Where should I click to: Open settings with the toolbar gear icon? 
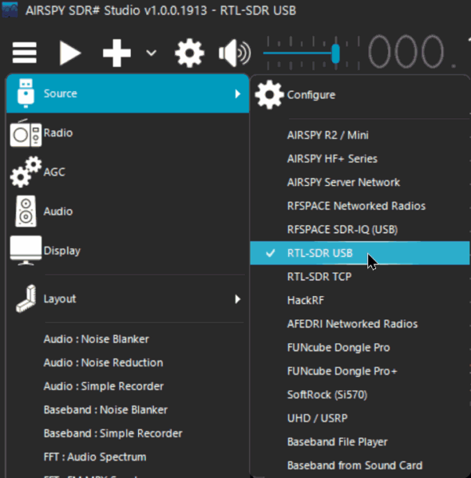(x=189, y=53)
